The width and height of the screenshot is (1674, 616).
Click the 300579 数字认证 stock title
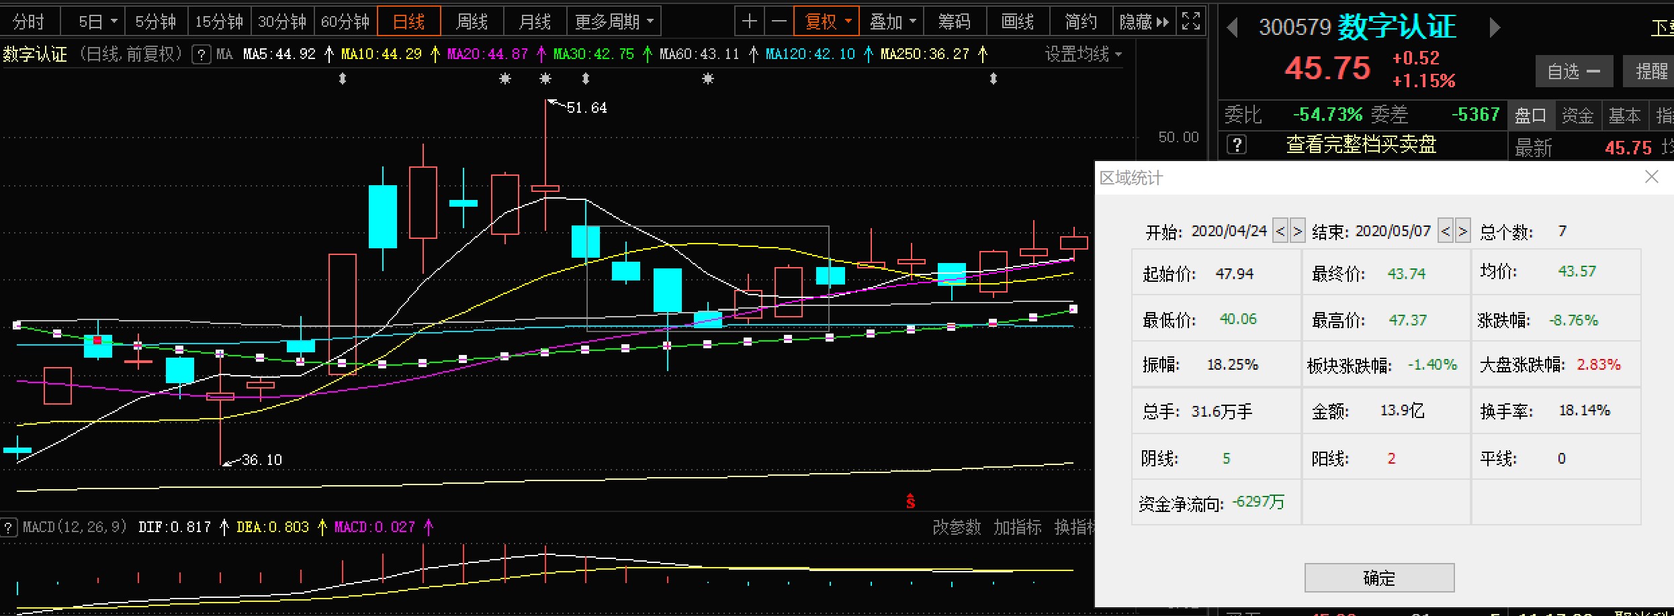[1358, 27]
